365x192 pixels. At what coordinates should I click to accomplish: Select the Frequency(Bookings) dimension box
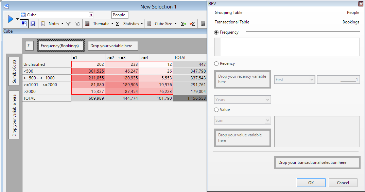pyautogui.click(x=60, y=46)
